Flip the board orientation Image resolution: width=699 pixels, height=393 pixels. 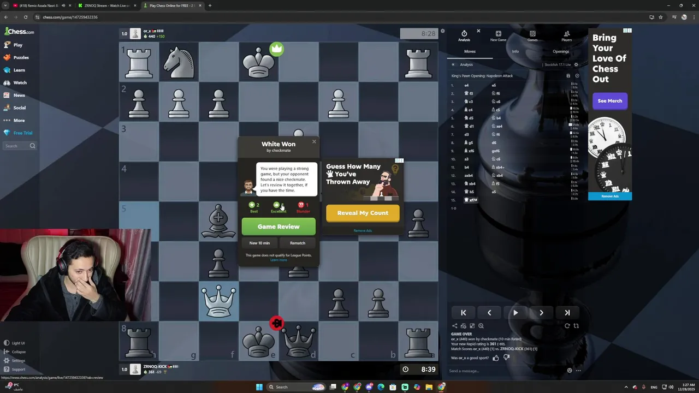pos(576,326)
